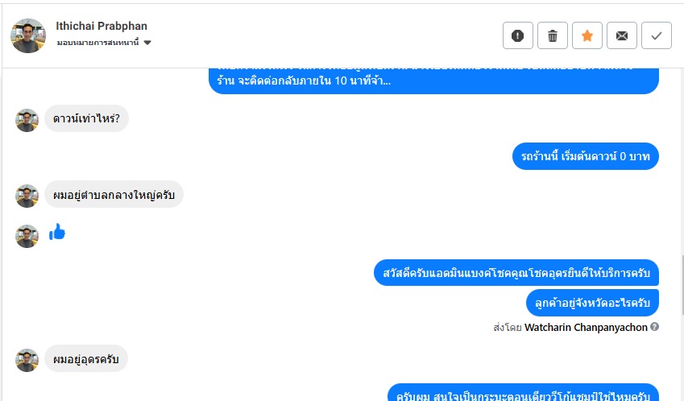This screenshot has width=684, height=401.
Task: Click the avatar next to the thumbs-up
Action: [x=27, y=236]
